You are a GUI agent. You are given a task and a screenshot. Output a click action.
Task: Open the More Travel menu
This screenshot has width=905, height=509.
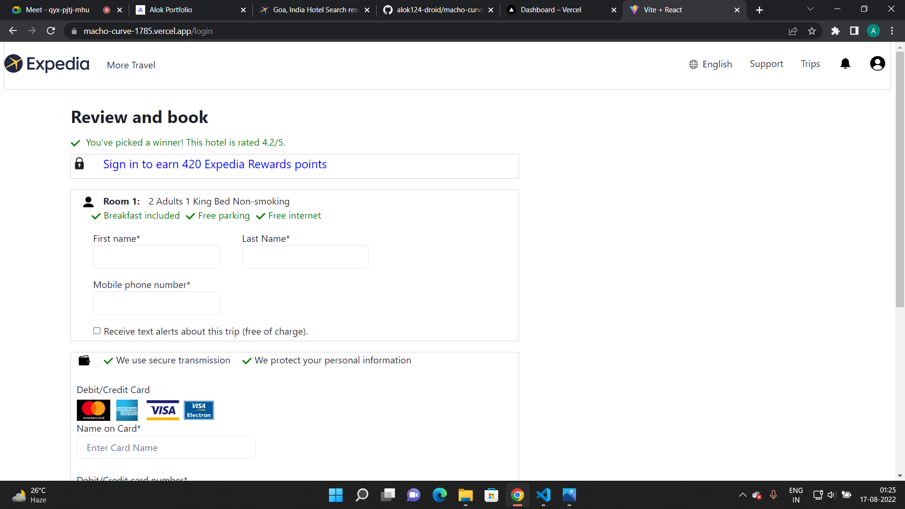click(x=131, y=65)
